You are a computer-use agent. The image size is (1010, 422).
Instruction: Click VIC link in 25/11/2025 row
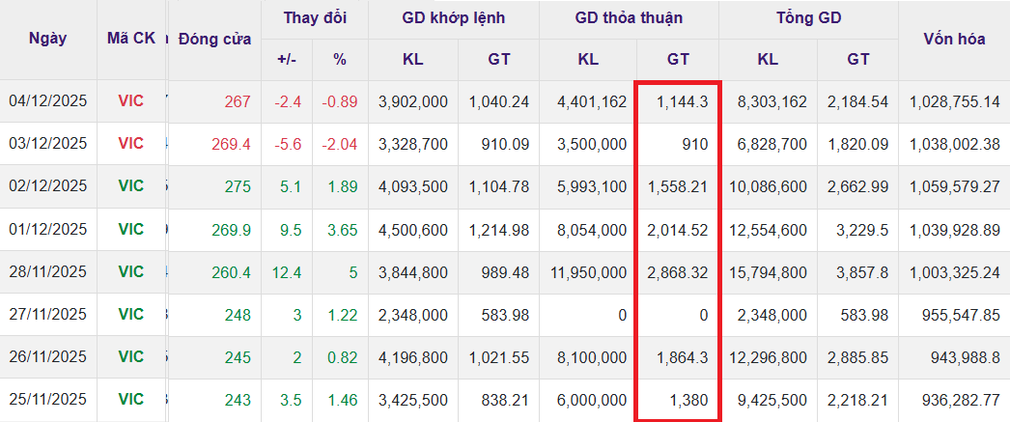point(130,399)
